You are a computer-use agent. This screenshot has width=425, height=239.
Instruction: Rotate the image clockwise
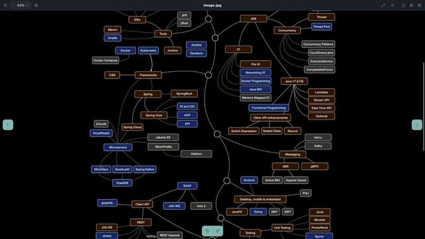tap(218, 231)
